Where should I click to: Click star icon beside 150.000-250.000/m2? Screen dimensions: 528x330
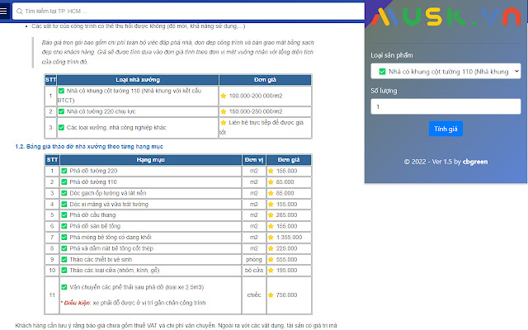point(224,111)
